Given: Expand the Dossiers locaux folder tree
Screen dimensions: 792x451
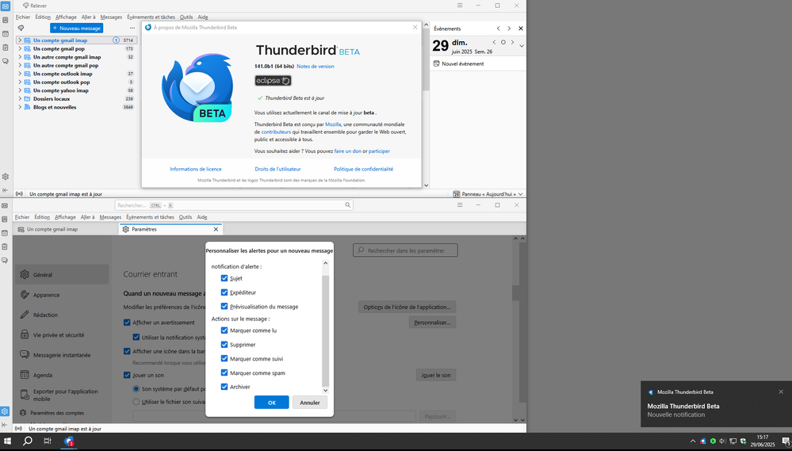Looking at the screenshot, I should click(x=20, y=99).
